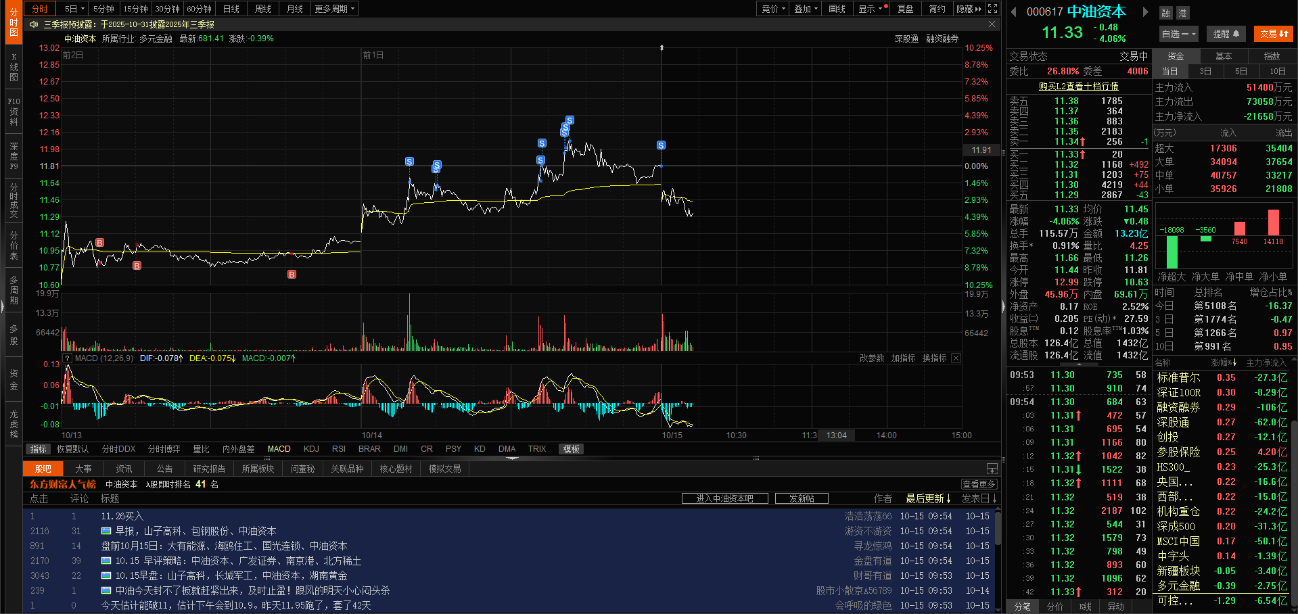Viewport: 1298px width, 614px height.
Task: Show 10日 capital flow range
Action: click(1278, 71)
